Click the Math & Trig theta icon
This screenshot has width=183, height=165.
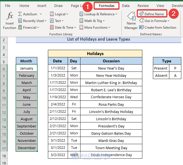pyautogui.click(x=81, y=21)
